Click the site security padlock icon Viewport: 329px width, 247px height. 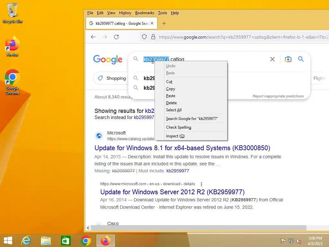(x=153, y=37)
